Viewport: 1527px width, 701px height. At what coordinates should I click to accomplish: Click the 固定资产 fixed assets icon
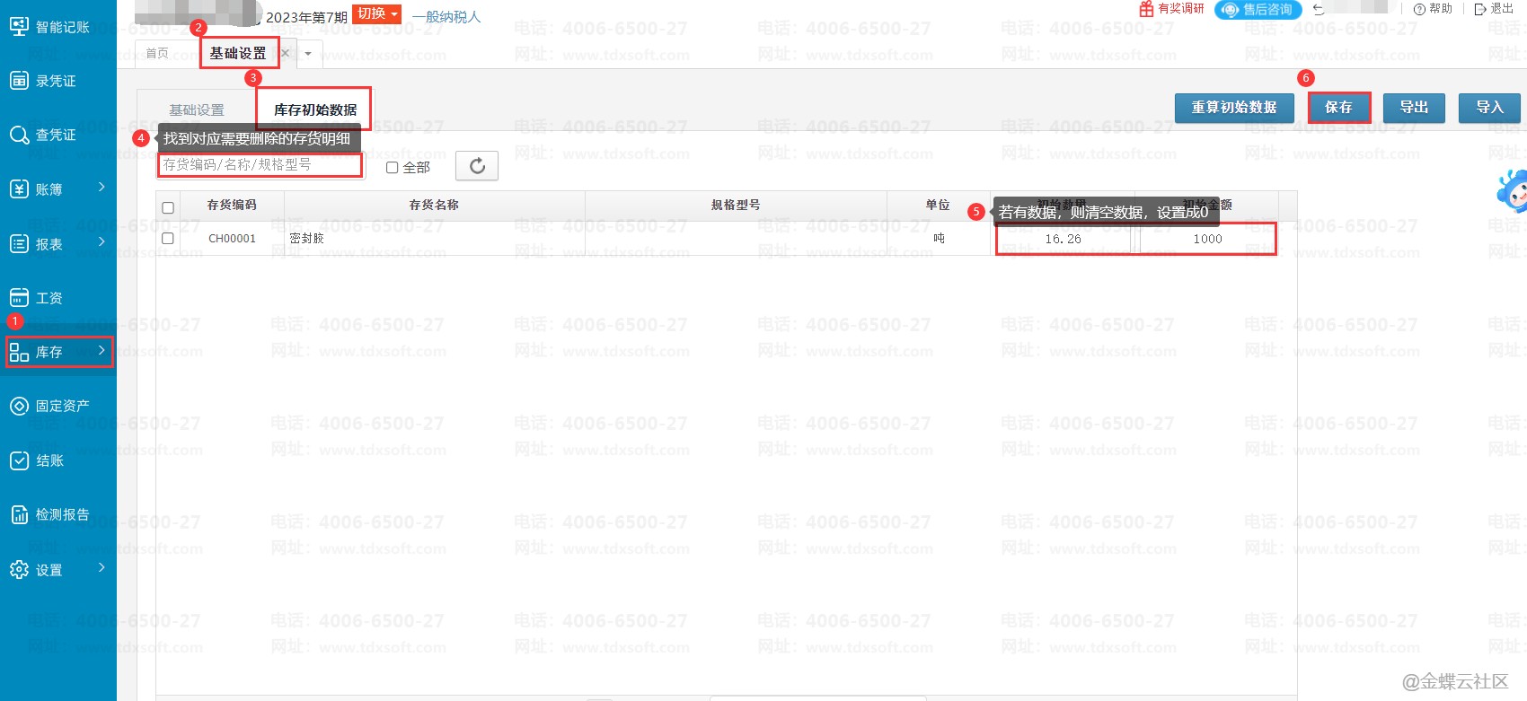(19, 406)
